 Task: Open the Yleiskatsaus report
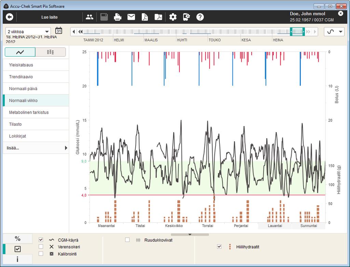tap(36, 65)
